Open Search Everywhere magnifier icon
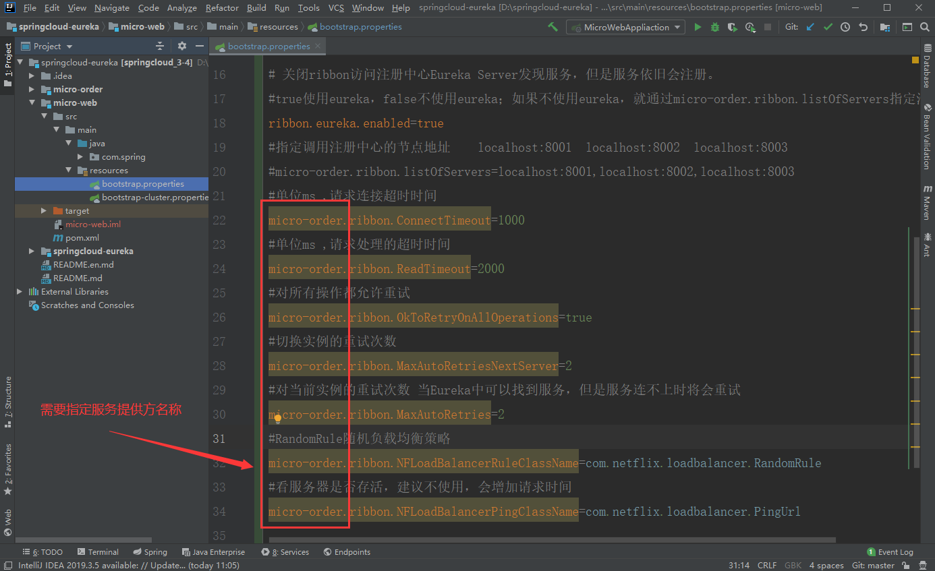 pyautogui.click(x=924, y=28)
